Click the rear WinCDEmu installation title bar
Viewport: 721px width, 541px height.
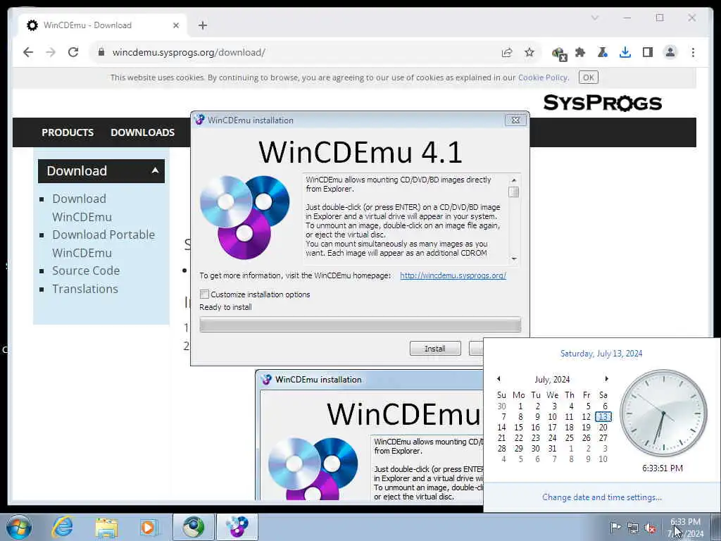[x=369, y=380]
